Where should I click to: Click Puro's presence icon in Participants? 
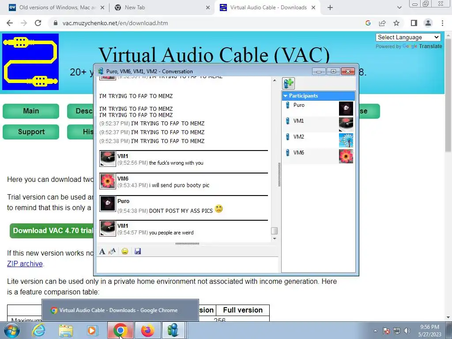[x=287, y=105]
